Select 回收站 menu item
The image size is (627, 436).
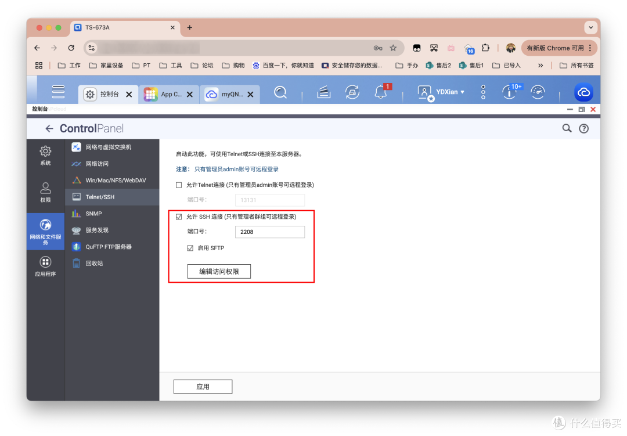[112, 263]
